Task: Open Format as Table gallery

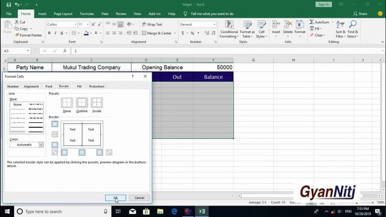Action: [247, 30]
